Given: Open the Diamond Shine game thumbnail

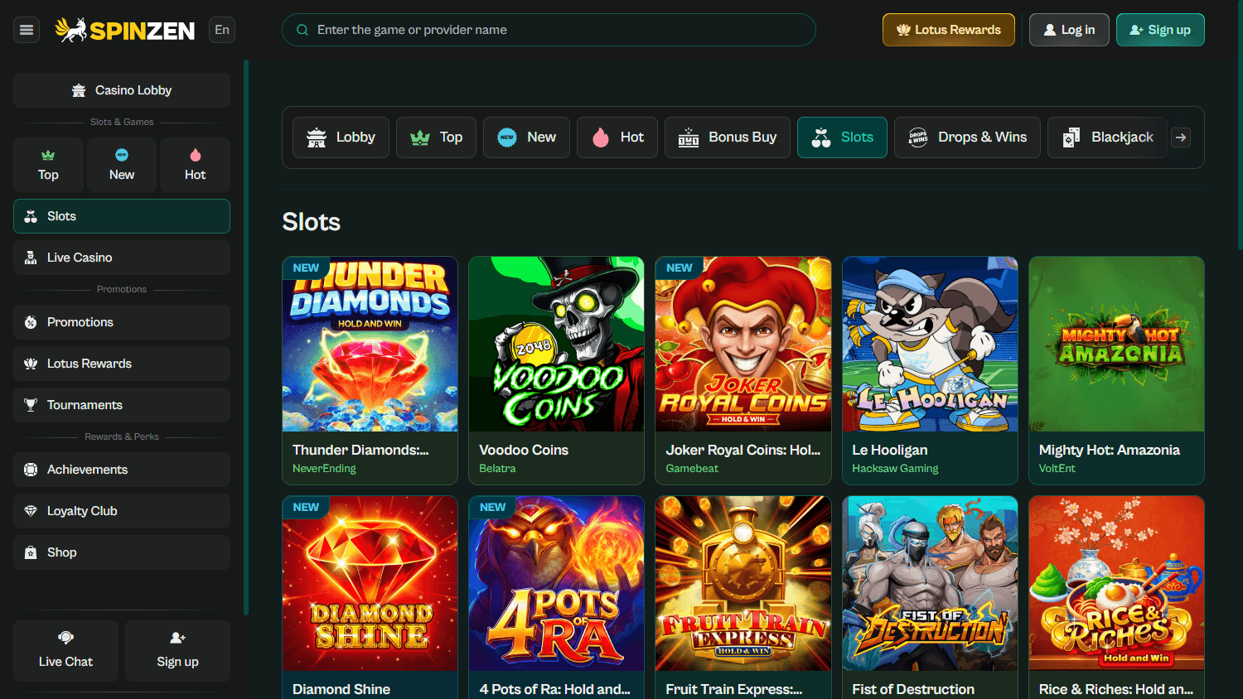Looking at the screenshot, I should coord(370,583).
